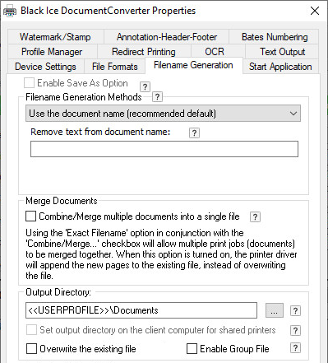Screen dimensions: 328x363
Task: Open the Text Output tab
Action: click(283, 52)
